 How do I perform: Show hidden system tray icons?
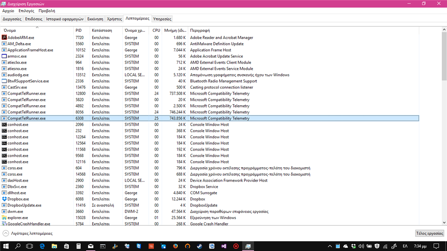pyautogui.click(x=330, y=246)
